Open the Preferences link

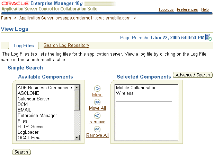pos(187,9)
